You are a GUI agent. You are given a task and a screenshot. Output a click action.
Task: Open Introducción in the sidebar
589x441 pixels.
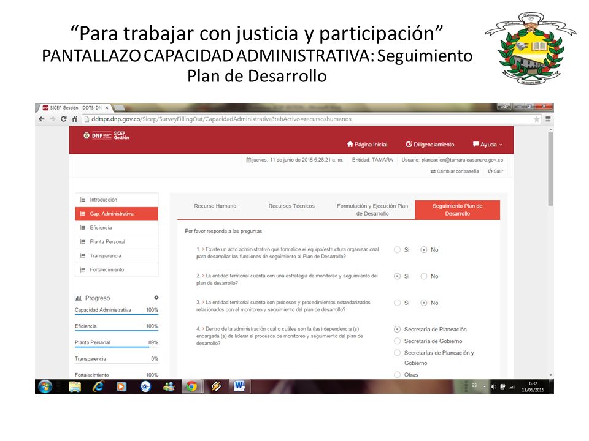click(x=117, y=200)
